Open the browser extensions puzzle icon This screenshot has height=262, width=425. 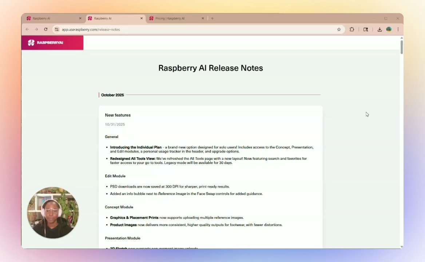(x=351, y=29)
